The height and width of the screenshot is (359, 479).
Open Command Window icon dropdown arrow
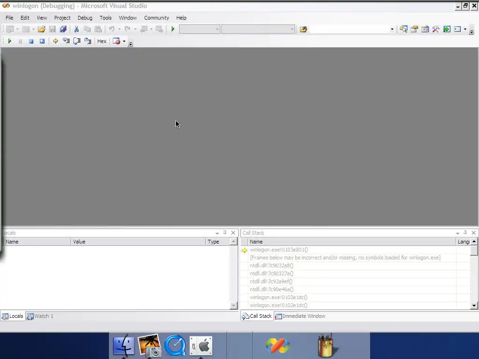pos(465,29)
